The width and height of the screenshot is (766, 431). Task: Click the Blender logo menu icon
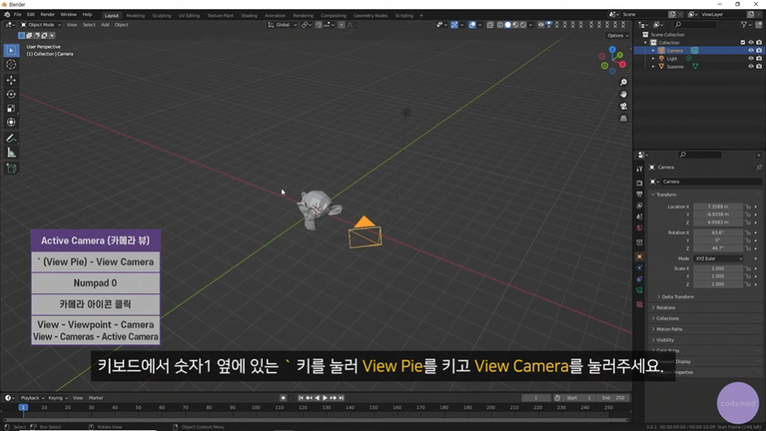[x=7, y=14]
